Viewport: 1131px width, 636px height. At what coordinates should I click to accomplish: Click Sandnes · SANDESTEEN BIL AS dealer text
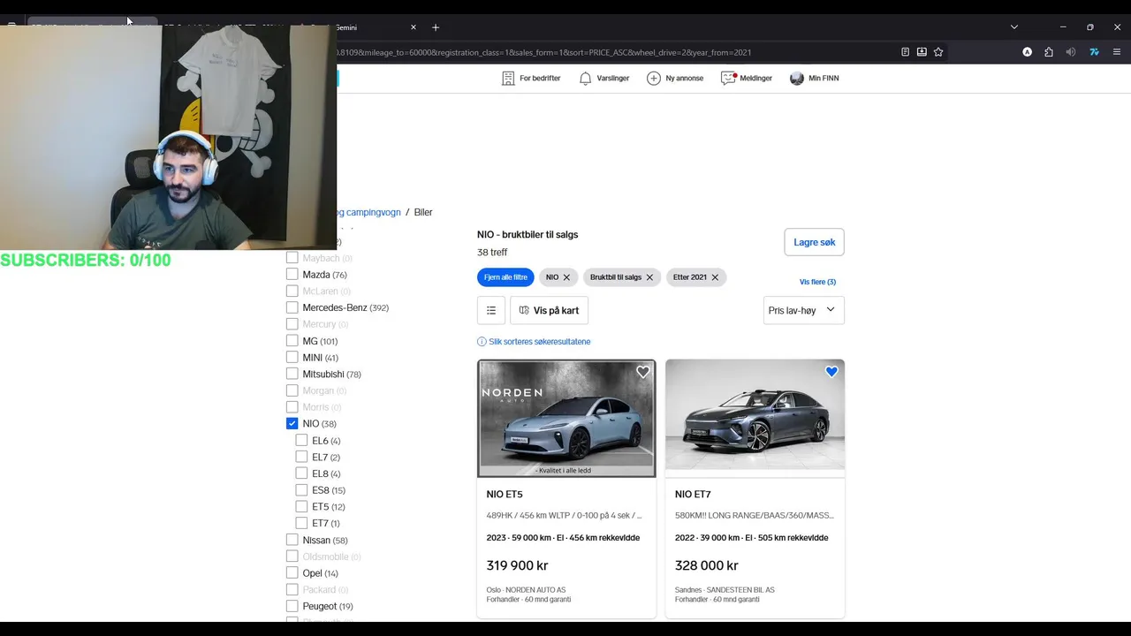(x=725, y=590)
